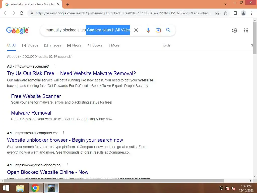The height and width of the screenshot is (193, 257).
Task: Expand the tab search chevron
Action: 226,4
